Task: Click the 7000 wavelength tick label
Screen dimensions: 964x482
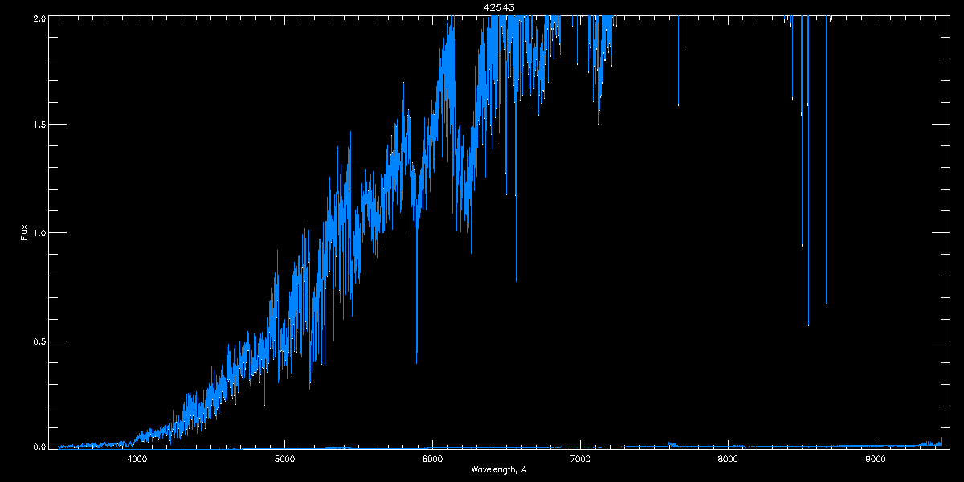Action: tap(580, 460)
